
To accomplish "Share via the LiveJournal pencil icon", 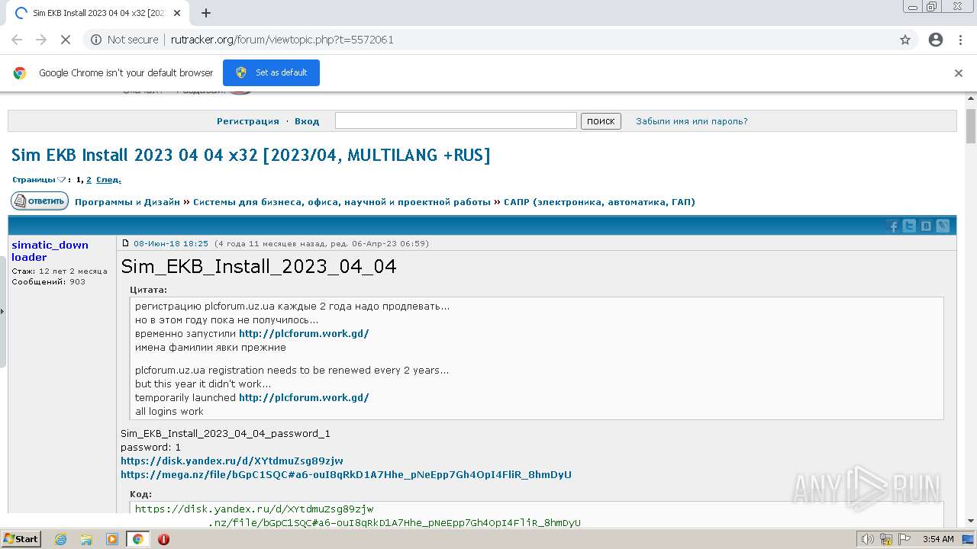I will pyautogui.click(x=943, y=226).
